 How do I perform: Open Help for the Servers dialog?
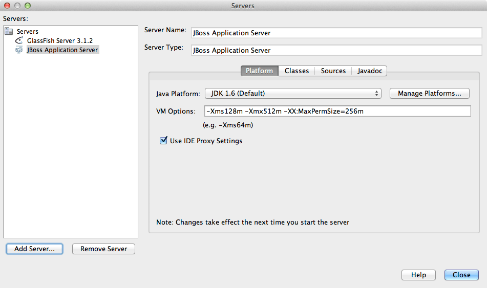pos(418,275)
